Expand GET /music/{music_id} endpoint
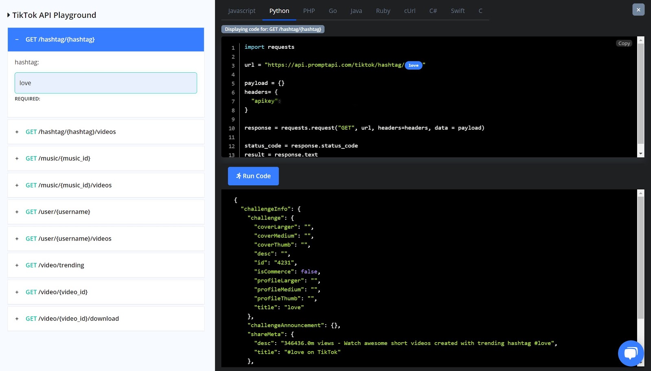 coord(106,158)
